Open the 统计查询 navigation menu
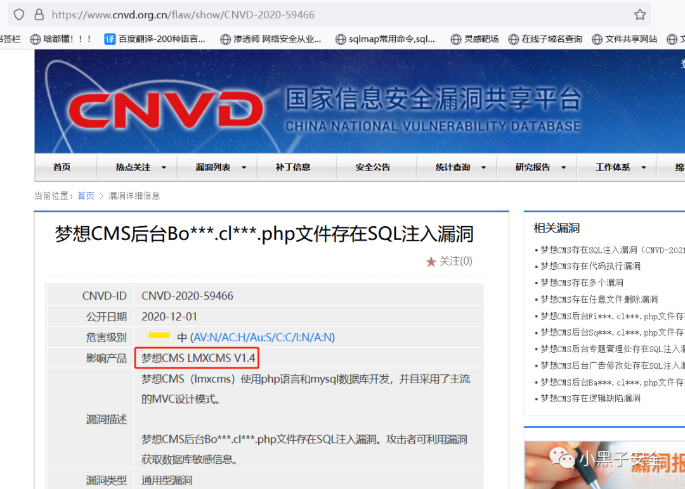Screen dimensions: 685x489 tap(453, 167)
